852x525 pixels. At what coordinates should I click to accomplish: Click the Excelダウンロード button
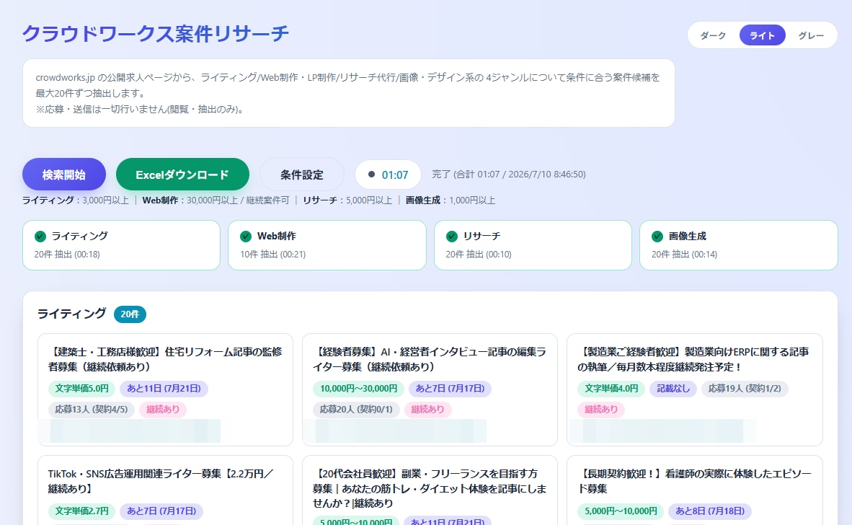182,175
